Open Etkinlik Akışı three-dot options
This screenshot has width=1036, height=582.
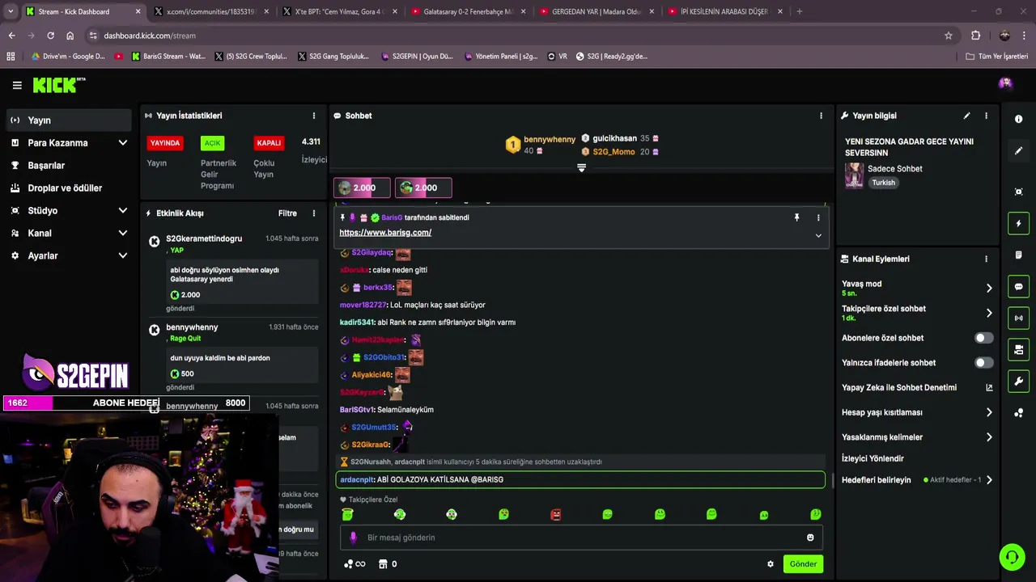tap(314, 213)
